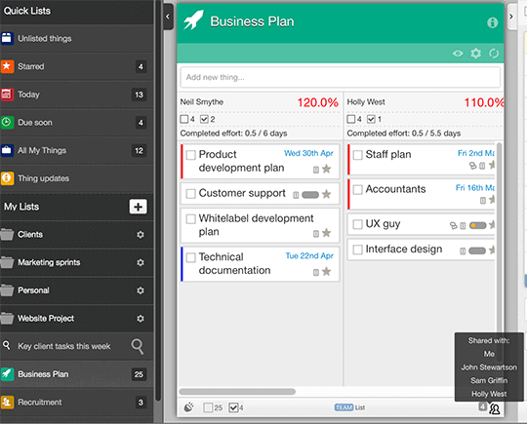Viewport: 527px width, 424px height.
Task: Click the UX guy progress slider
Action: coord(478,225)
